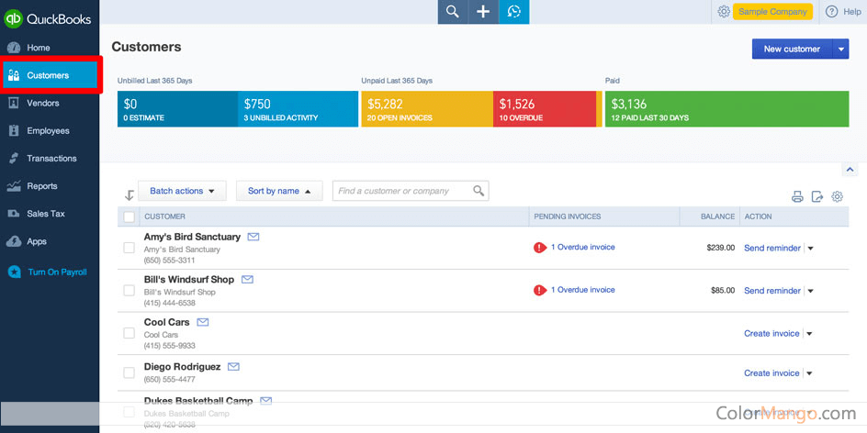The height and width of the screenshot is (433, 867).
Task: Click the plus Create icon
Action: click(483, 12)
